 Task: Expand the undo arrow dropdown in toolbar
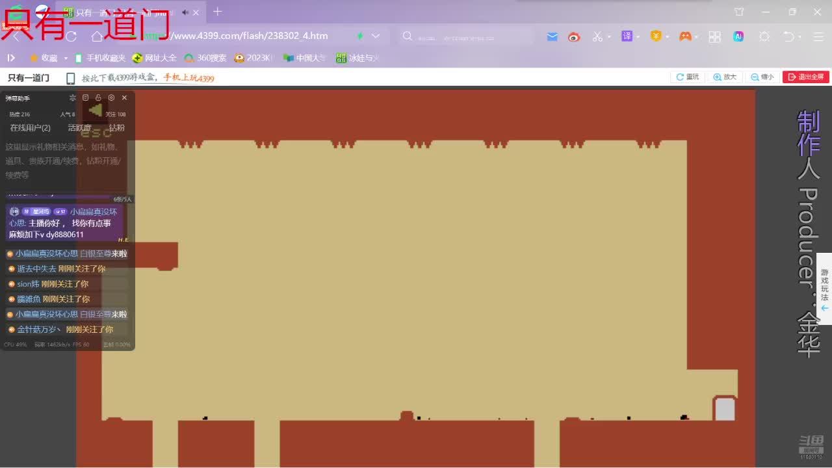[801, 37]
